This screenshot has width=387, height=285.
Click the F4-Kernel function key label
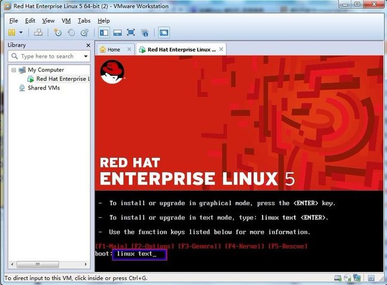(244, 246)
